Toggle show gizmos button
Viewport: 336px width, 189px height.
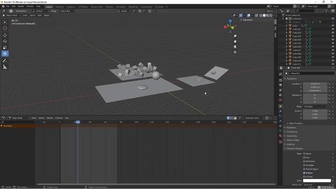click(x=241, y=15)
